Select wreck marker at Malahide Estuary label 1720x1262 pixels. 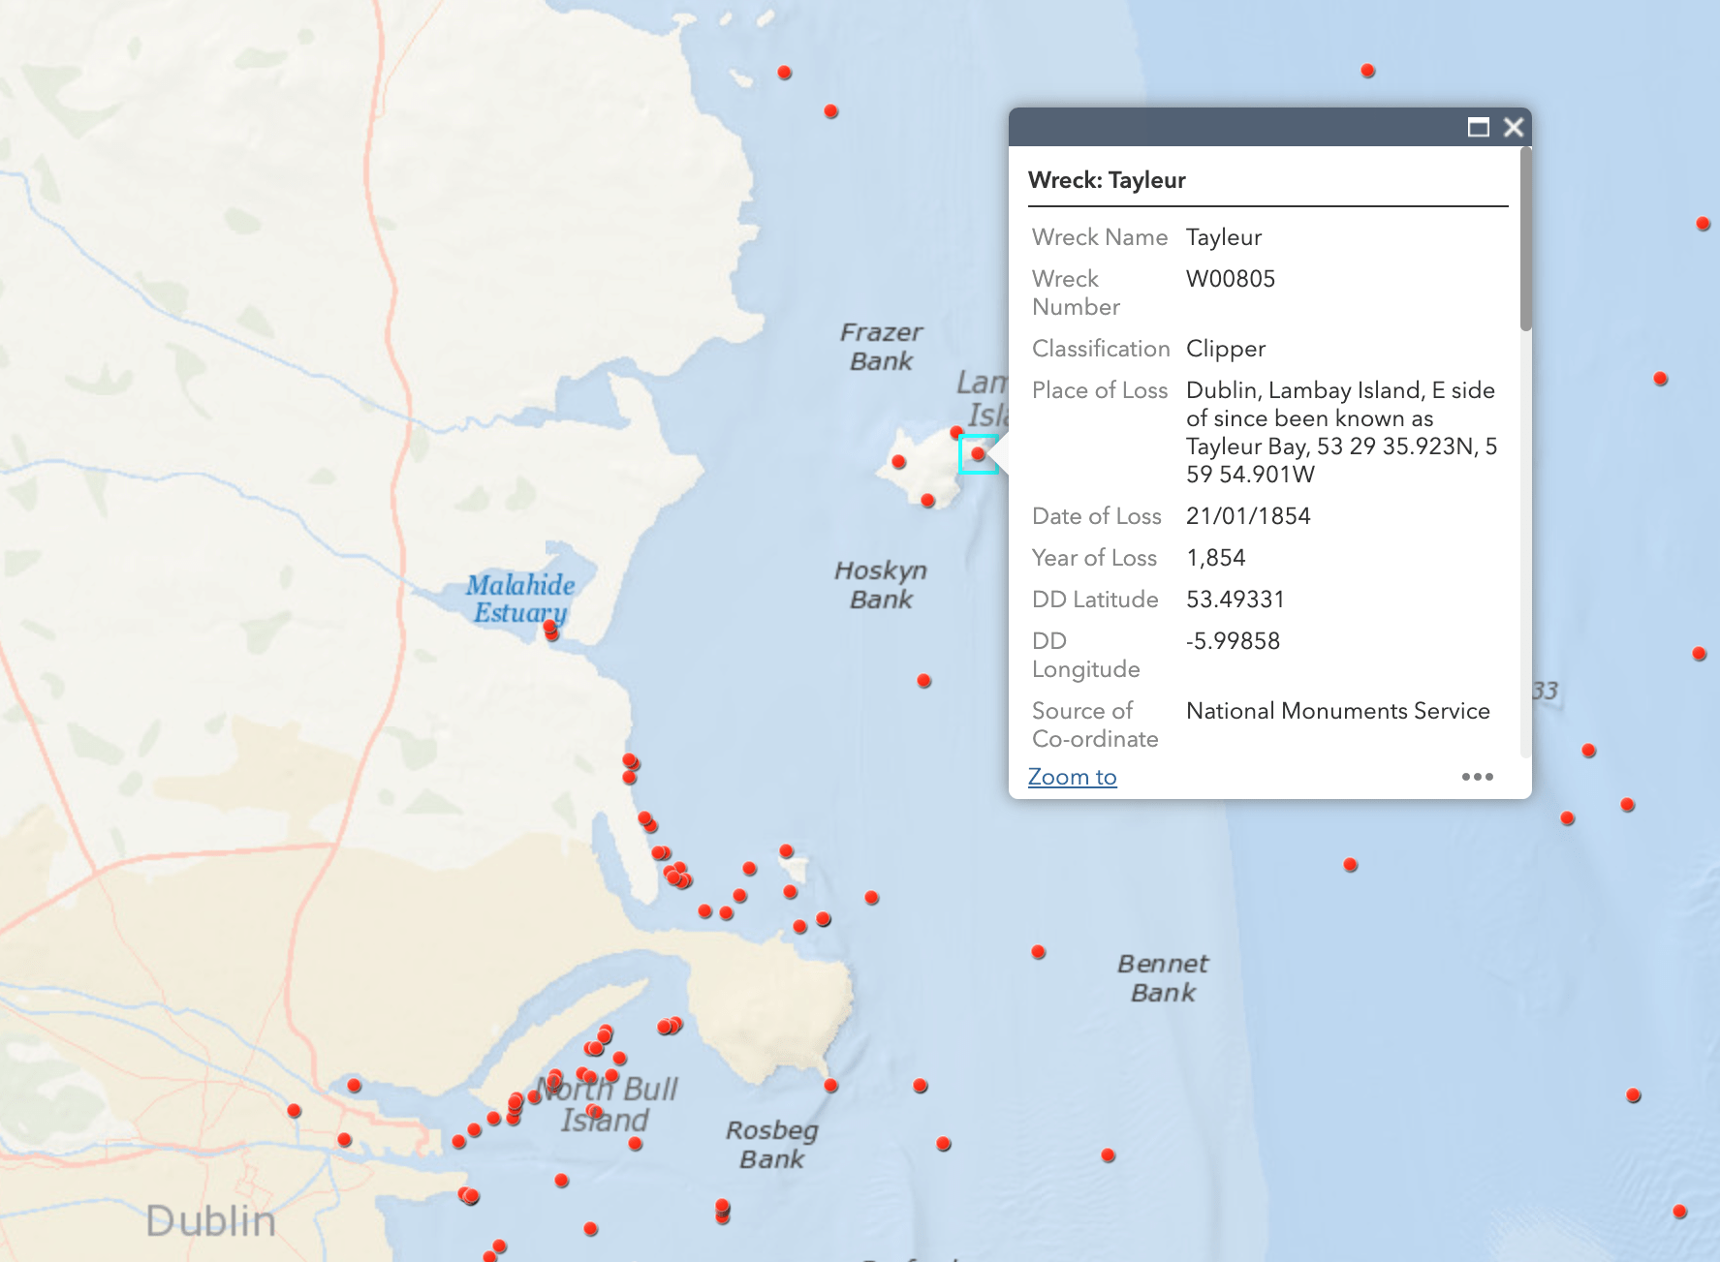(550, 629)
